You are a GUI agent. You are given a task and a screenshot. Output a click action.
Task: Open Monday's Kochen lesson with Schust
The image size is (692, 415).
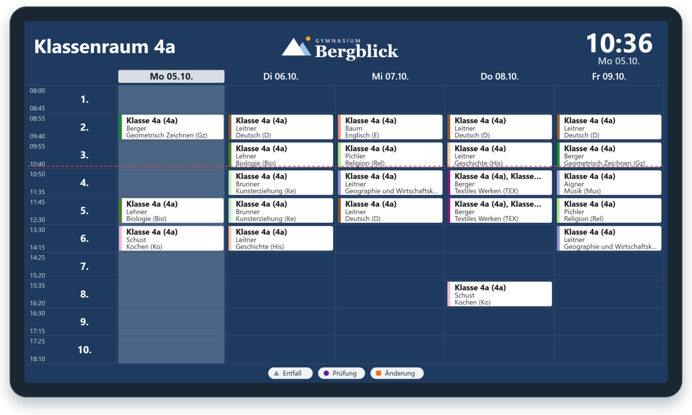172,238
